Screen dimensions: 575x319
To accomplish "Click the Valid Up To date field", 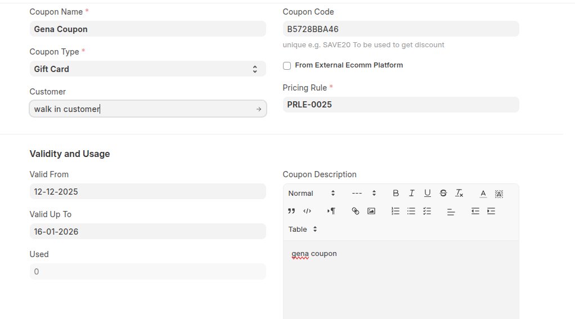I will 147,231.
